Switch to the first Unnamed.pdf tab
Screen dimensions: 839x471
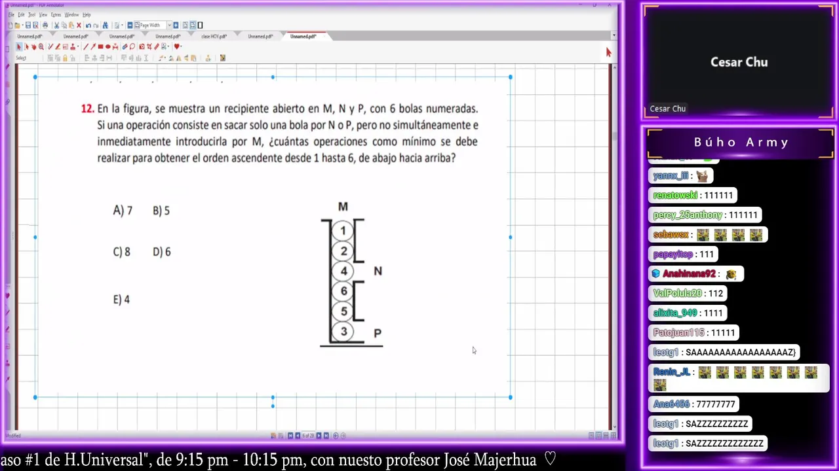(30, 37)
